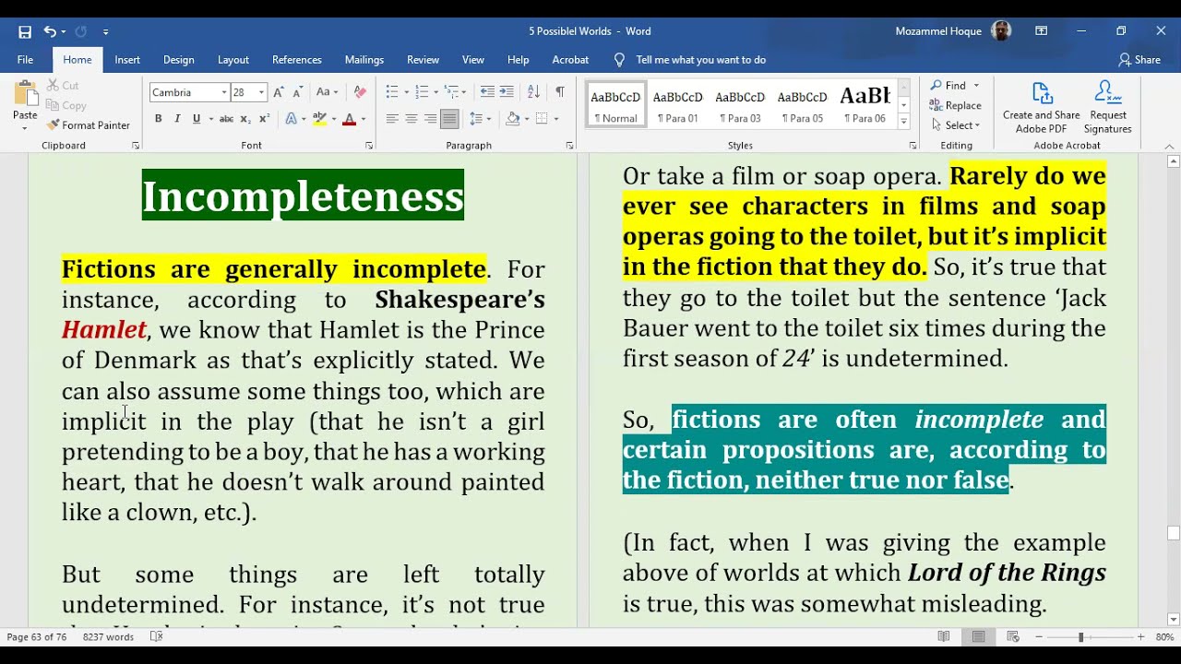Screen dimensions: 1181x664
Task: Apply subscript formatting
Action: 245,119
